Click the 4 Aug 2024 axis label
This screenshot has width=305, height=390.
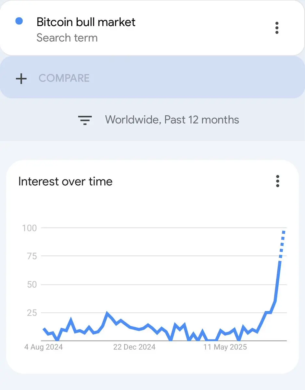(x=44, y=347)
